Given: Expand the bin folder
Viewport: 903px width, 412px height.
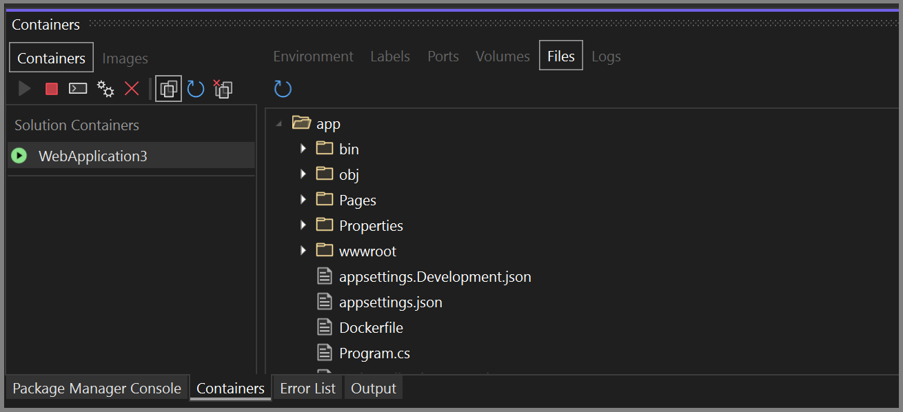Looking at the screenshot, I should (303, 148).
